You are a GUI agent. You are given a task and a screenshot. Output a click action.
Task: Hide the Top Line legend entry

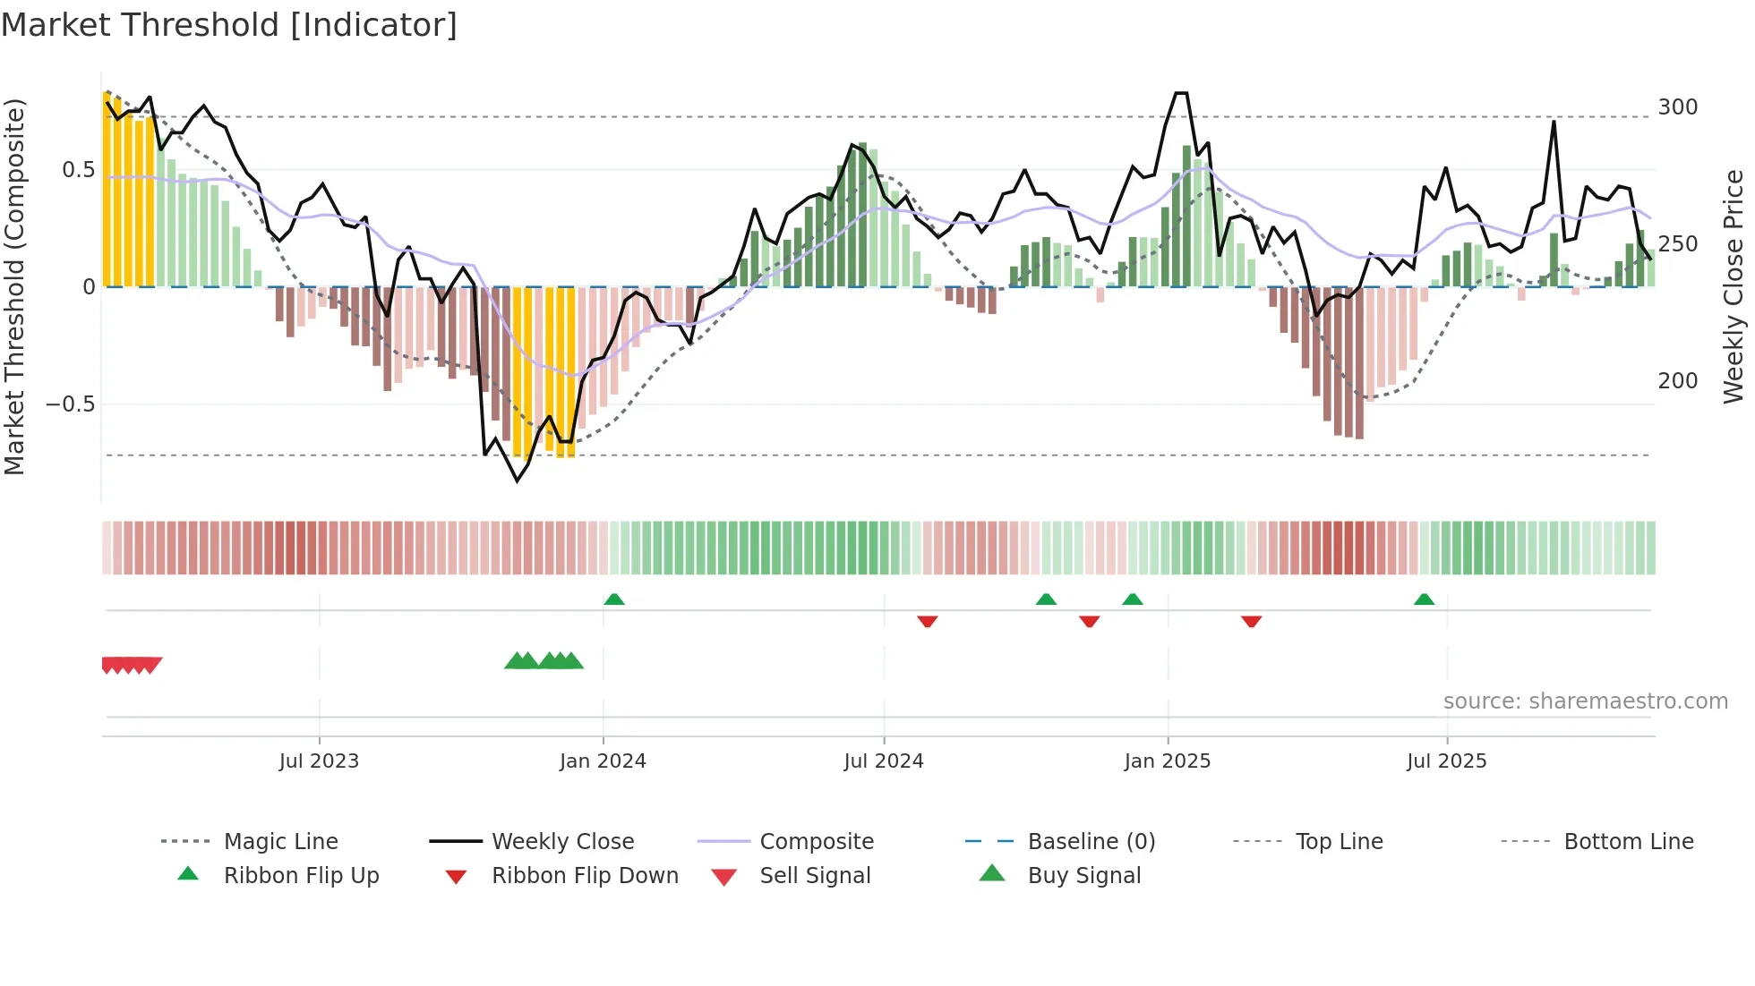pos(1339,841)
